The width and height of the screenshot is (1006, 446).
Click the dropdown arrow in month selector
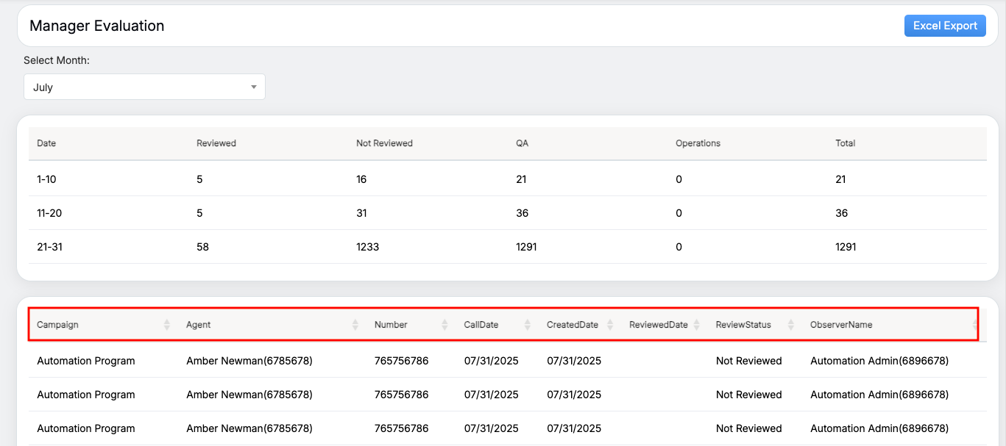pos(254,87)
